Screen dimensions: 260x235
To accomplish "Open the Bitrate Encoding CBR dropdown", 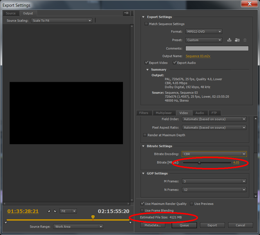I will coord(214,154).
